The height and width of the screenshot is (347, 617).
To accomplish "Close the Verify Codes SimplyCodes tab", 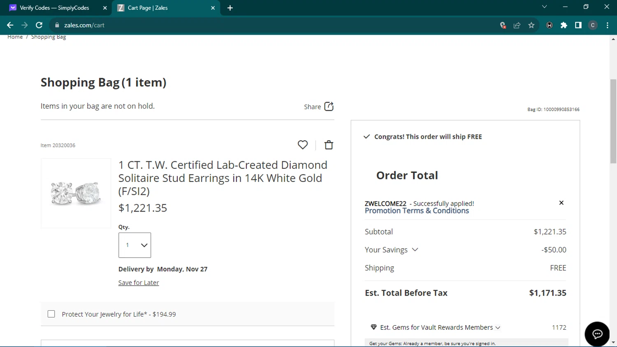I will [x=105, y=8].
